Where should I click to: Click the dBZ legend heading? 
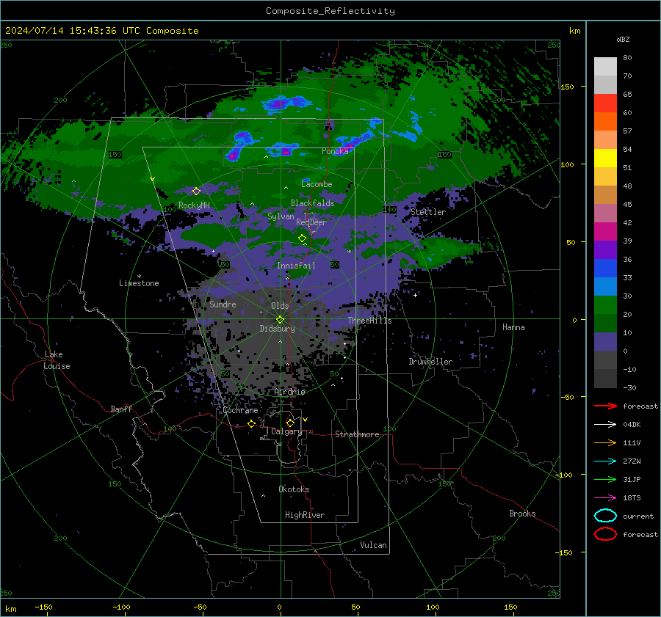point(623,39)
